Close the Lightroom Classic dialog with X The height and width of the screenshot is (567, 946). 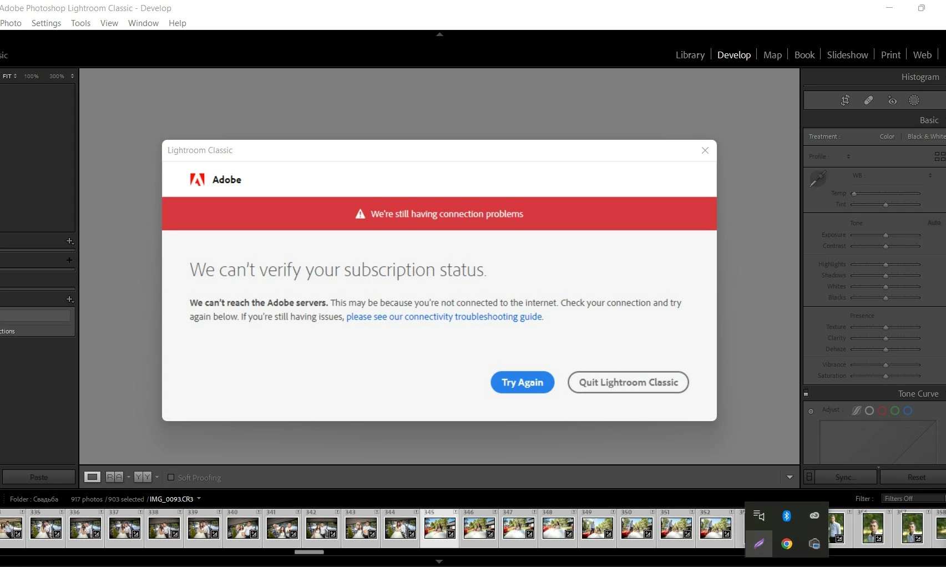coord(705,150)
